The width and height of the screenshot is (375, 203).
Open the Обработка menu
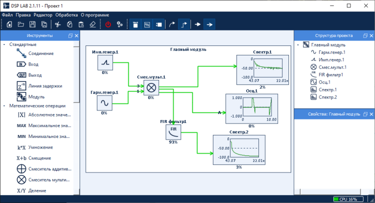point(66,15)
